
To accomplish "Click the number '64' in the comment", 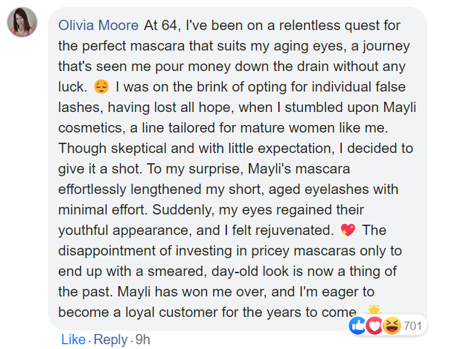I will [171, 25].
